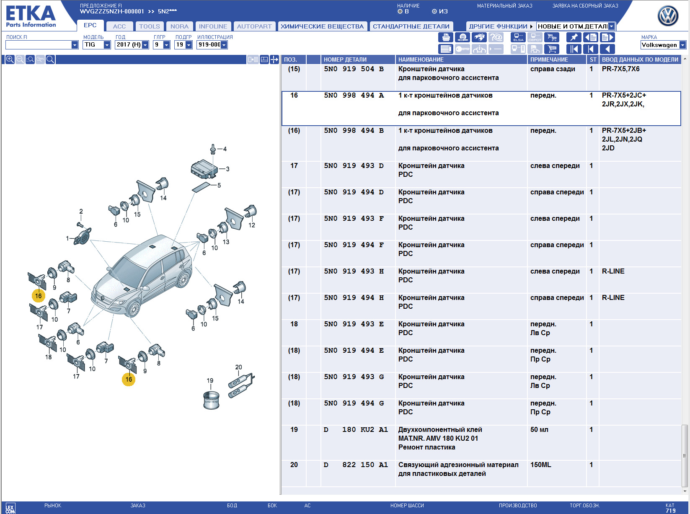Click the Volkswagen logo
The image size is (690, 514).
point(668,16)
